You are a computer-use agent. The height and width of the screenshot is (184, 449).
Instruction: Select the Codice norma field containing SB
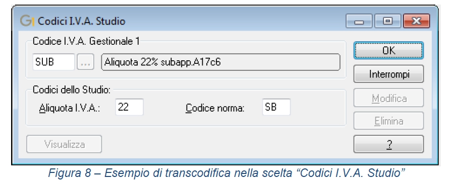[x=276, y=107]
